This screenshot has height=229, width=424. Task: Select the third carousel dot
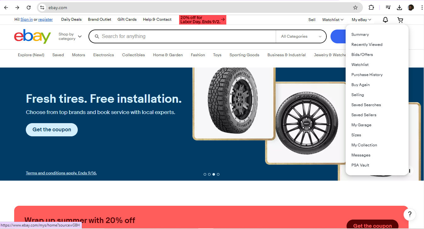tap(213, 174)
